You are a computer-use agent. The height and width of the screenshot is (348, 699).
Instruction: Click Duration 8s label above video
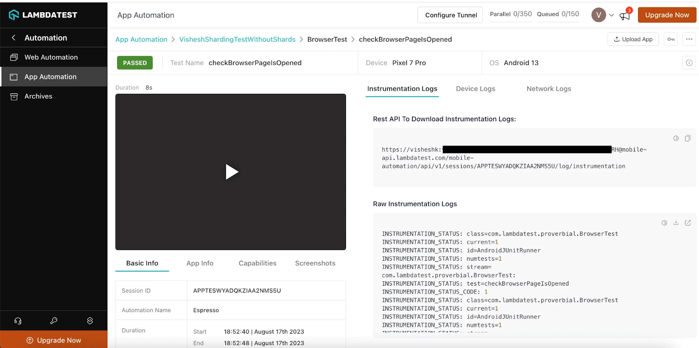(134, 88)
